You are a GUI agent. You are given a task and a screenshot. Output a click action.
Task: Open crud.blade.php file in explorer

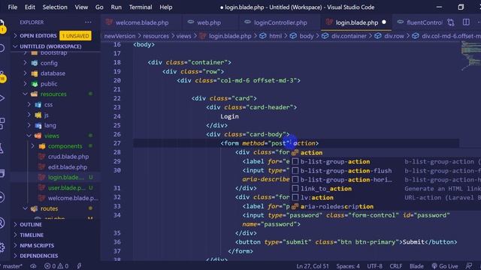[x=68, y=157]
